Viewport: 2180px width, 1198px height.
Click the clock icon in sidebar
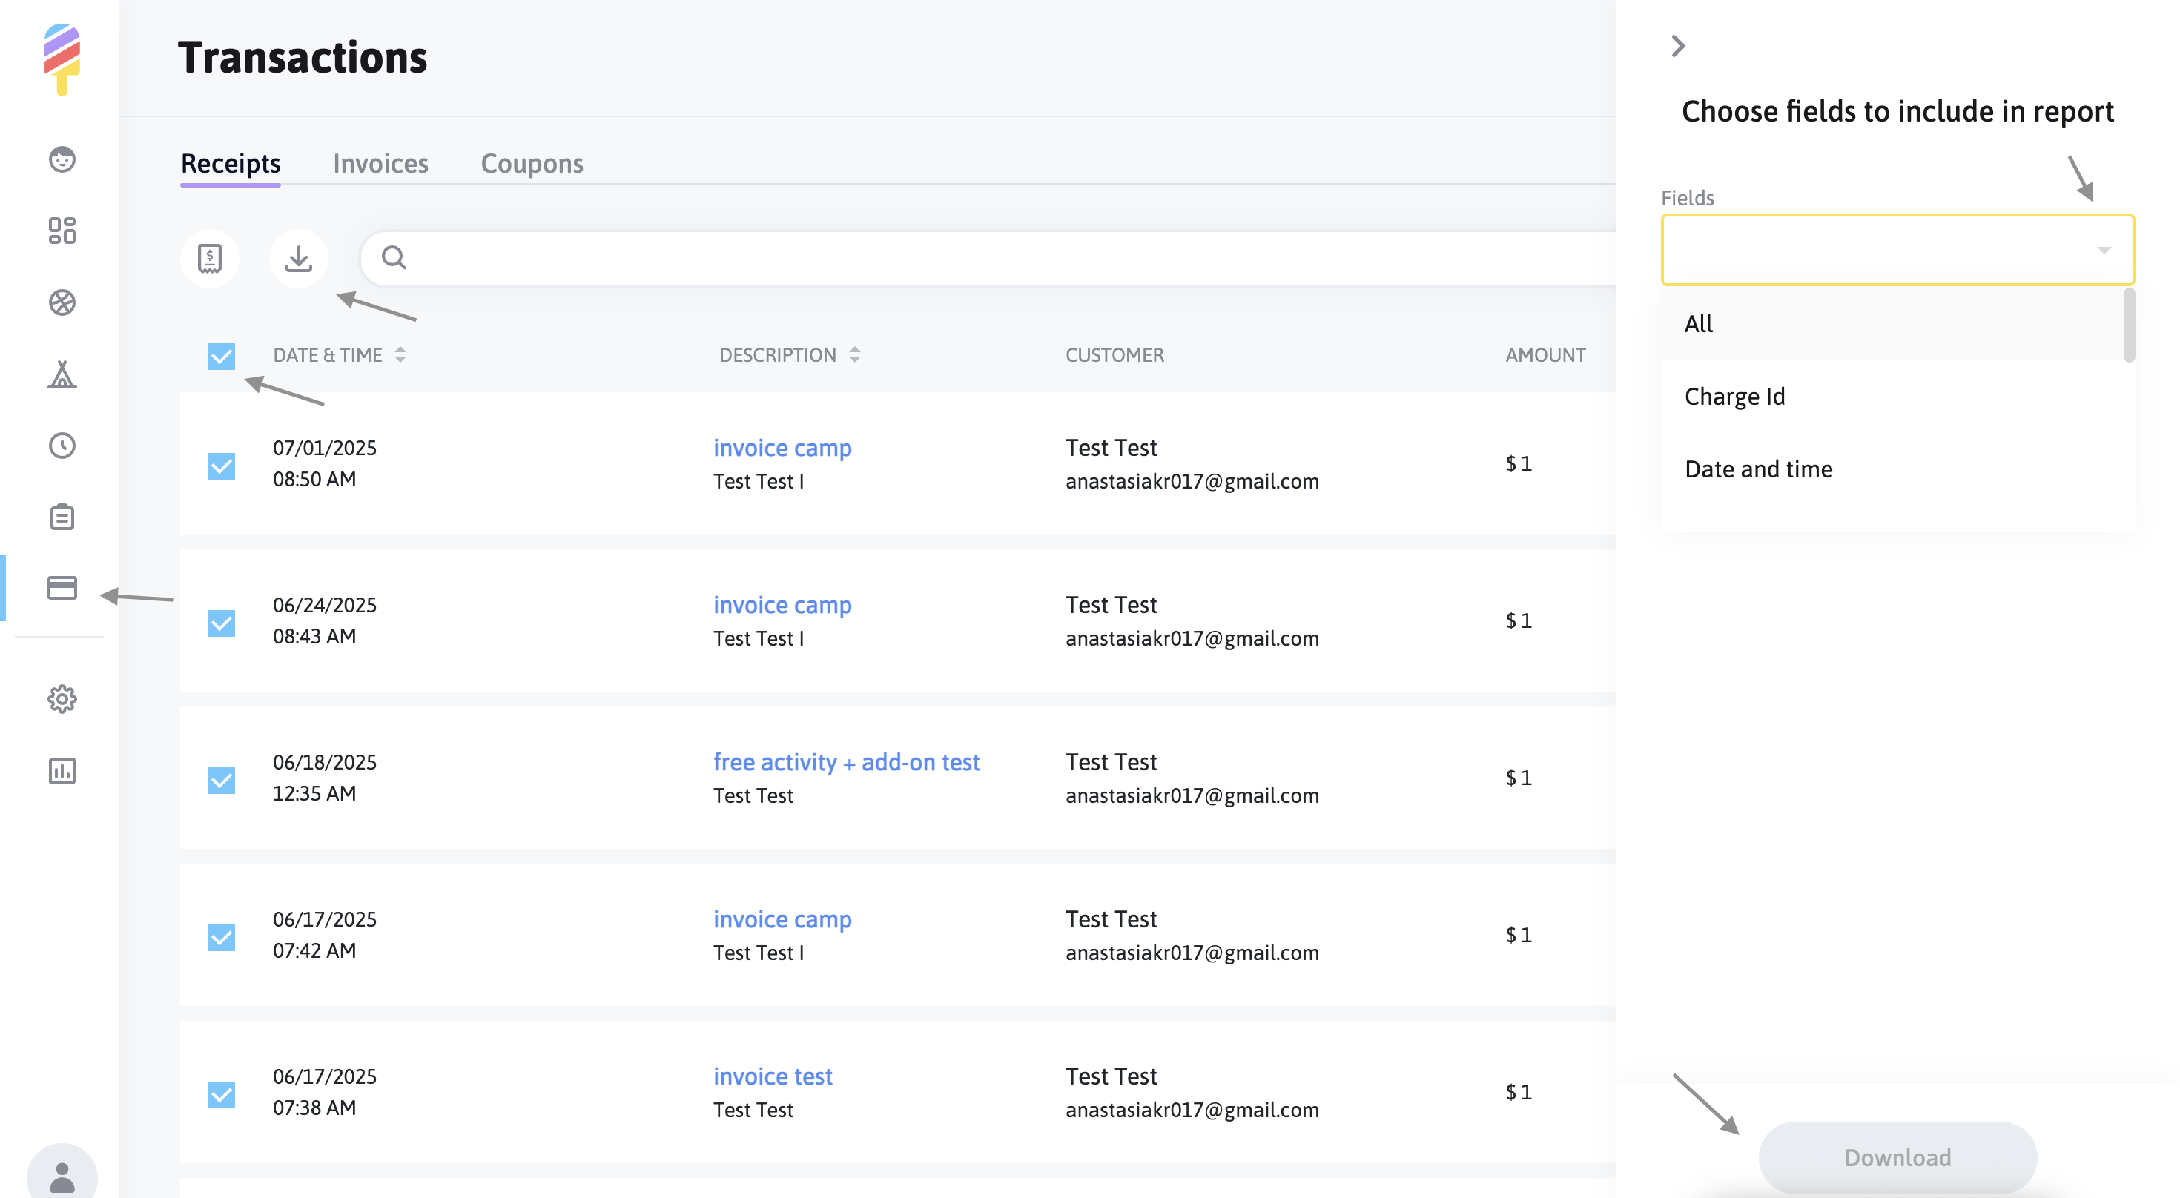[x=62, y=445]
